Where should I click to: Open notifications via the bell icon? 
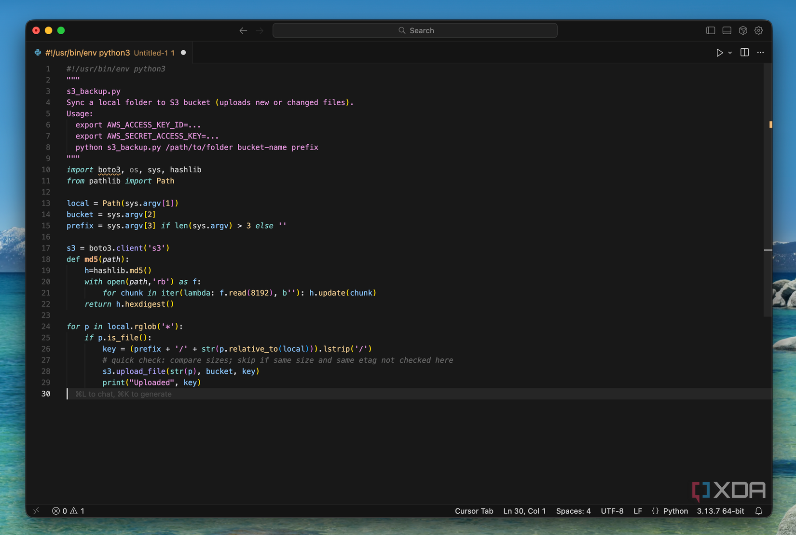click(758, 511)
